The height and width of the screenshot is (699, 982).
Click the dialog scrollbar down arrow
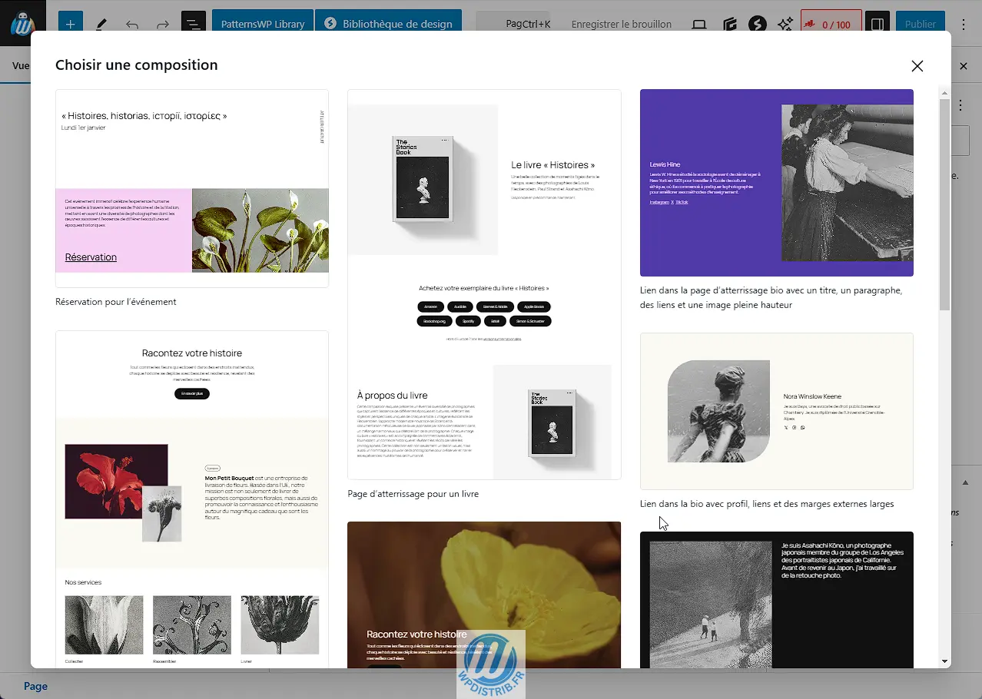click(944, 661)
